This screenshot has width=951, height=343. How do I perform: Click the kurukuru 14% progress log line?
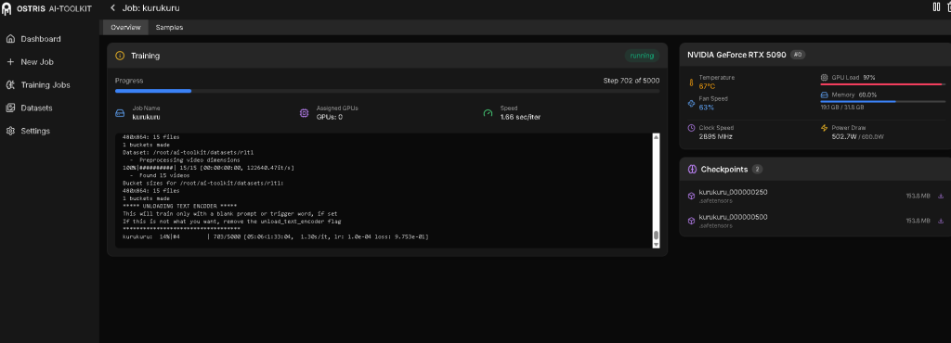point(275,236)
